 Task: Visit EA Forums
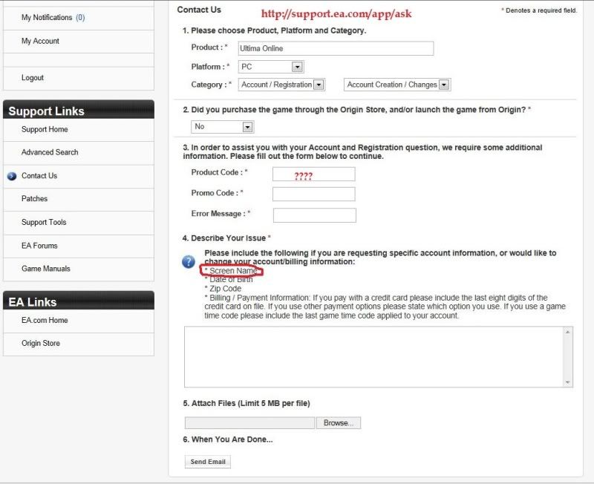[x=39, y=246]
